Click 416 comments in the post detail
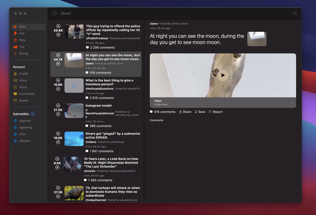This screenshot has height=215, width=316. [162, 112]
